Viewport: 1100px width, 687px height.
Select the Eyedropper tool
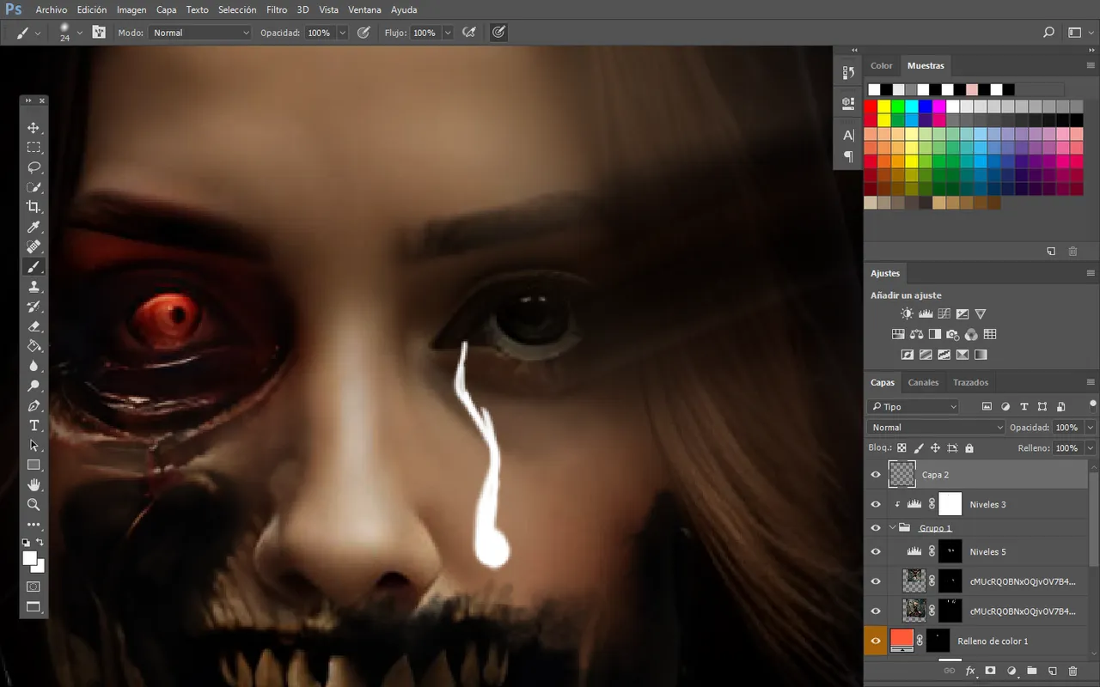[34, 227]
